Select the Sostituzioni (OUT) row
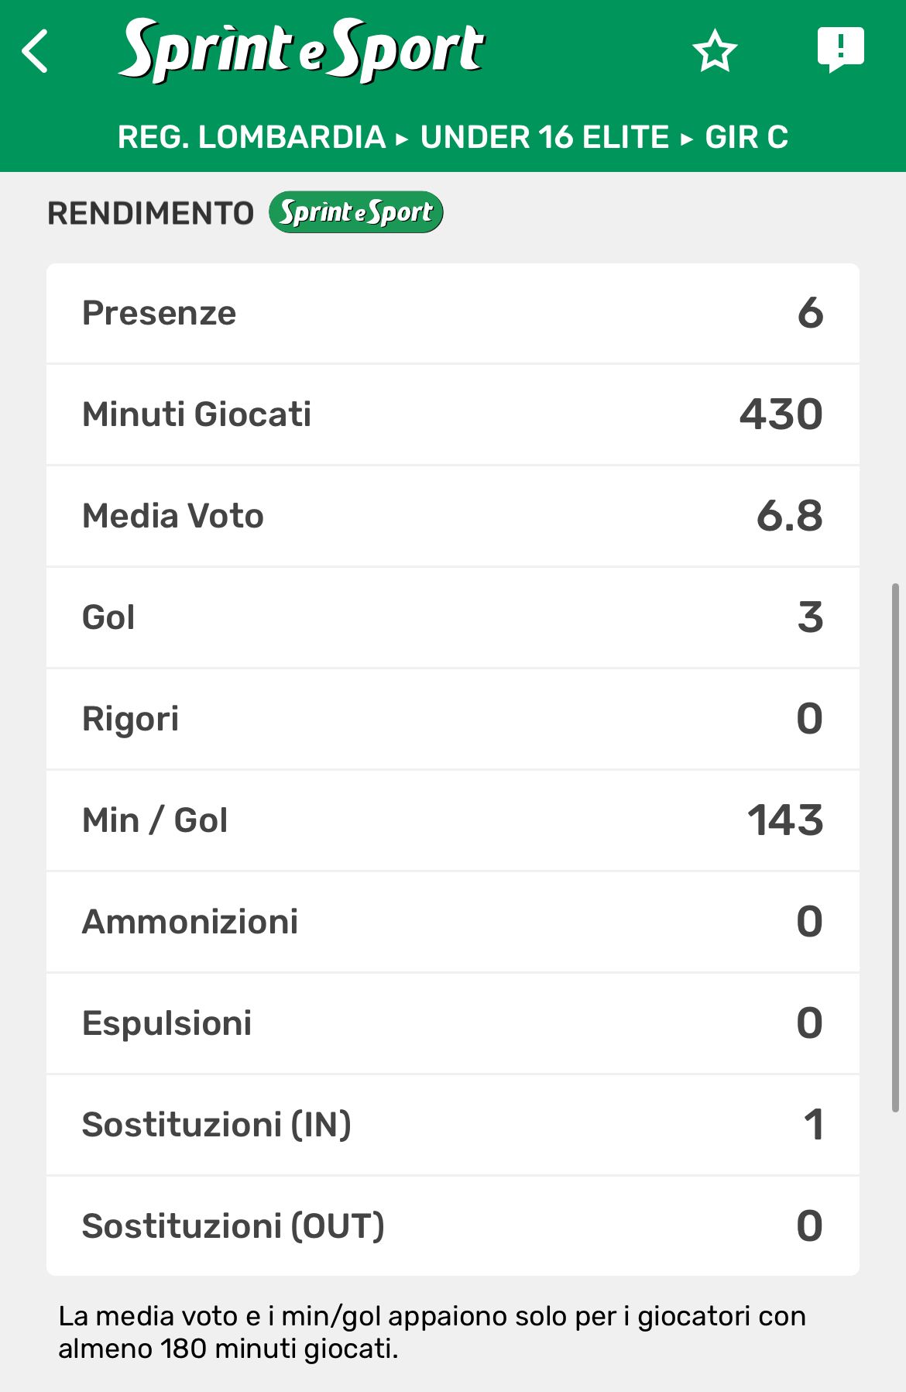The height and width of the screenshot is (1392, 906). tap(453, 1226)
